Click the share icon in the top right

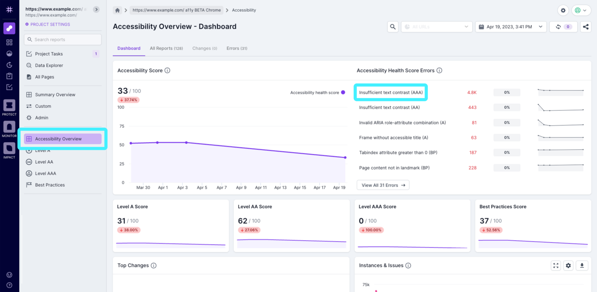tap(585, 27)
